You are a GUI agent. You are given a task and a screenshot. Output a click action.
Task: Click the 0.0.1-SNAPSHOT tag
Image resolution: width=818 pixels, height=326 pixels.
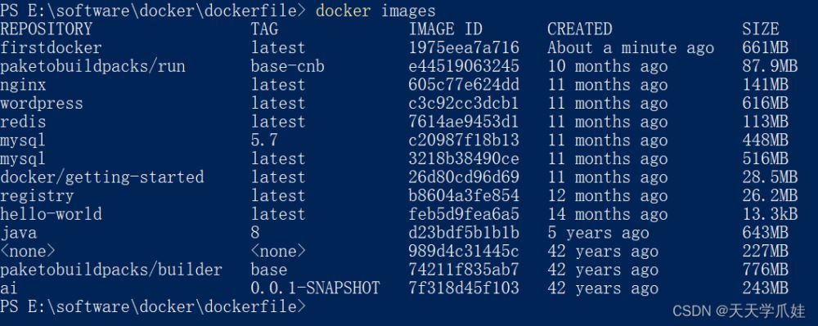click(315, 288)
